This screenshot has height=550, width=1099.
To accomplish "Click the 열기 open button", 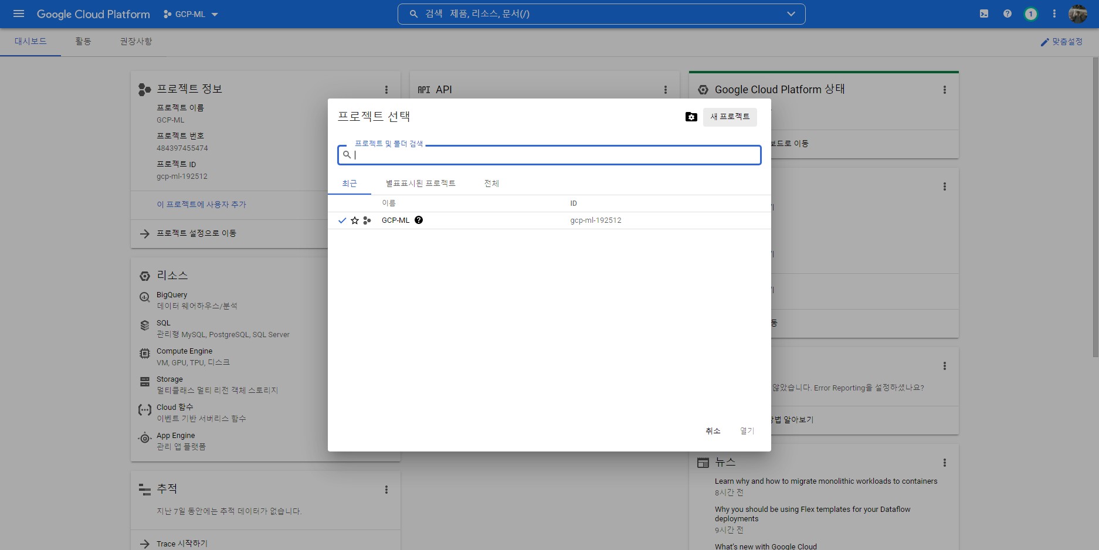I will pos(747,431).
